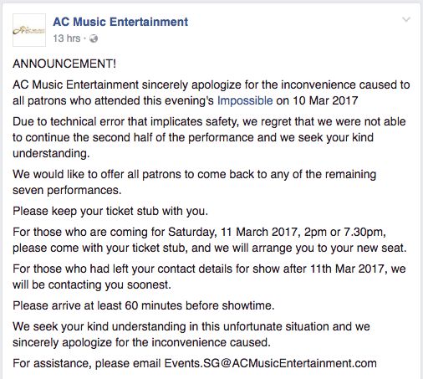This screenshot has width=423, height=379.
Task: Click the globe public audience icon
Action: pyautogui.click(x=94, y=38)
